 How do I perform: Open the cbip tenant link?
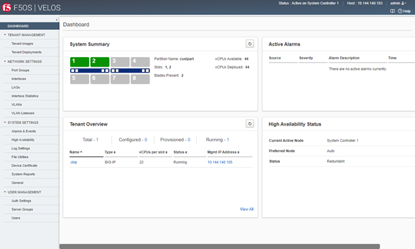click(x=73, y=162)
